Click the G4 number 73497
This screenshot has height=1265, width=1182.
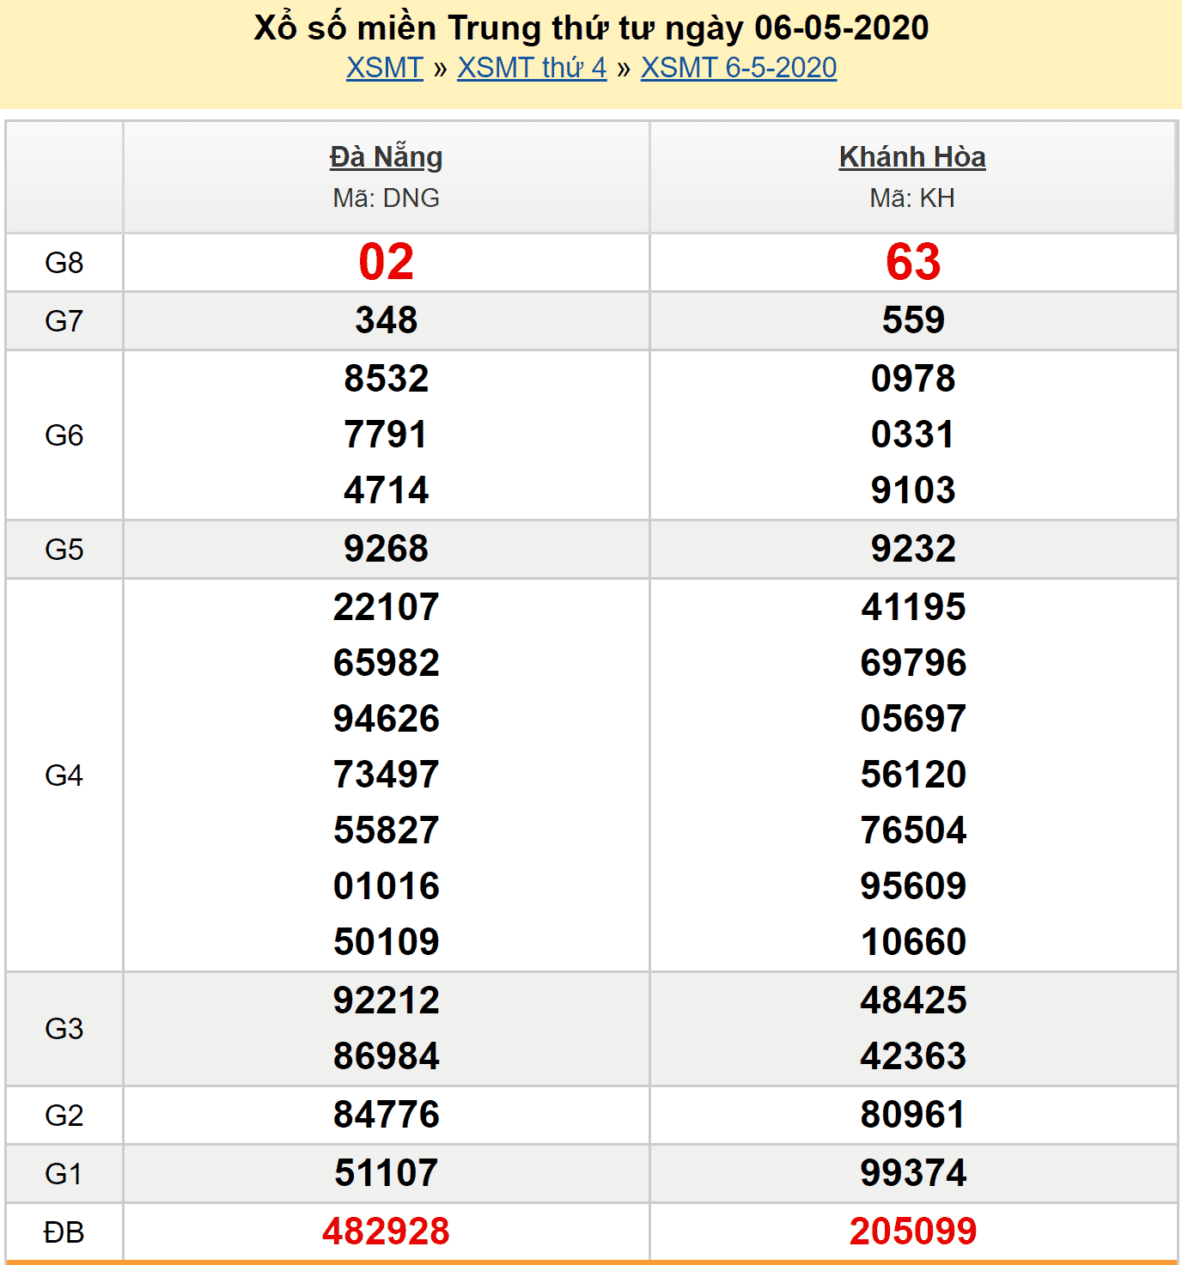coord(387,775)
